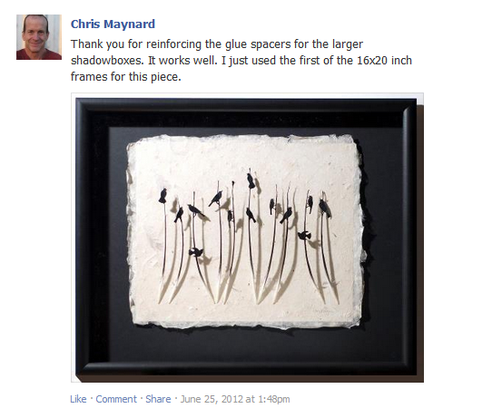Open the framed feather artwork photo
The height and width of the screenshot is (418, 482).
pyautogui.click(x=248, y=238)
